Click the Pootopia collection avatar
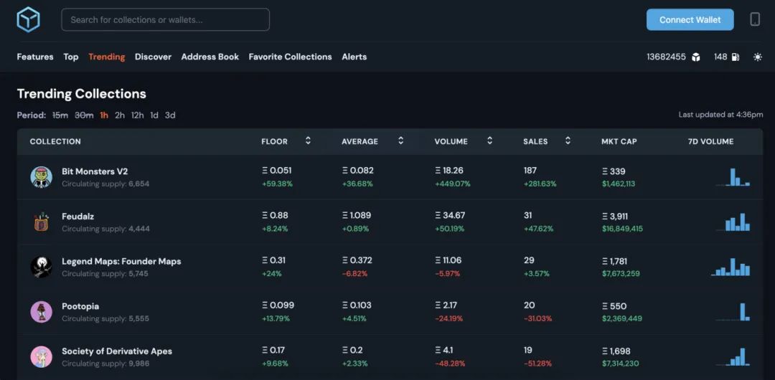The height and width of the screenshot is (380, 775). [x=41, y=312]
